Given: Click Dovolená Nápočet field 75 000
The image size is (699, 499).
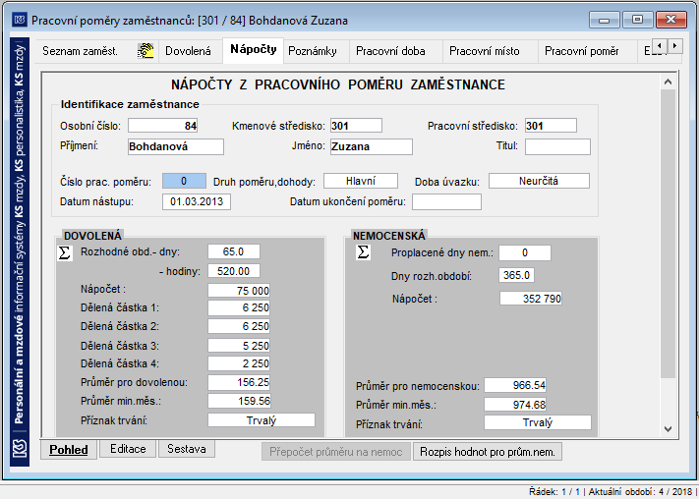Looking at the screenshot, I should tap(239, 291).
